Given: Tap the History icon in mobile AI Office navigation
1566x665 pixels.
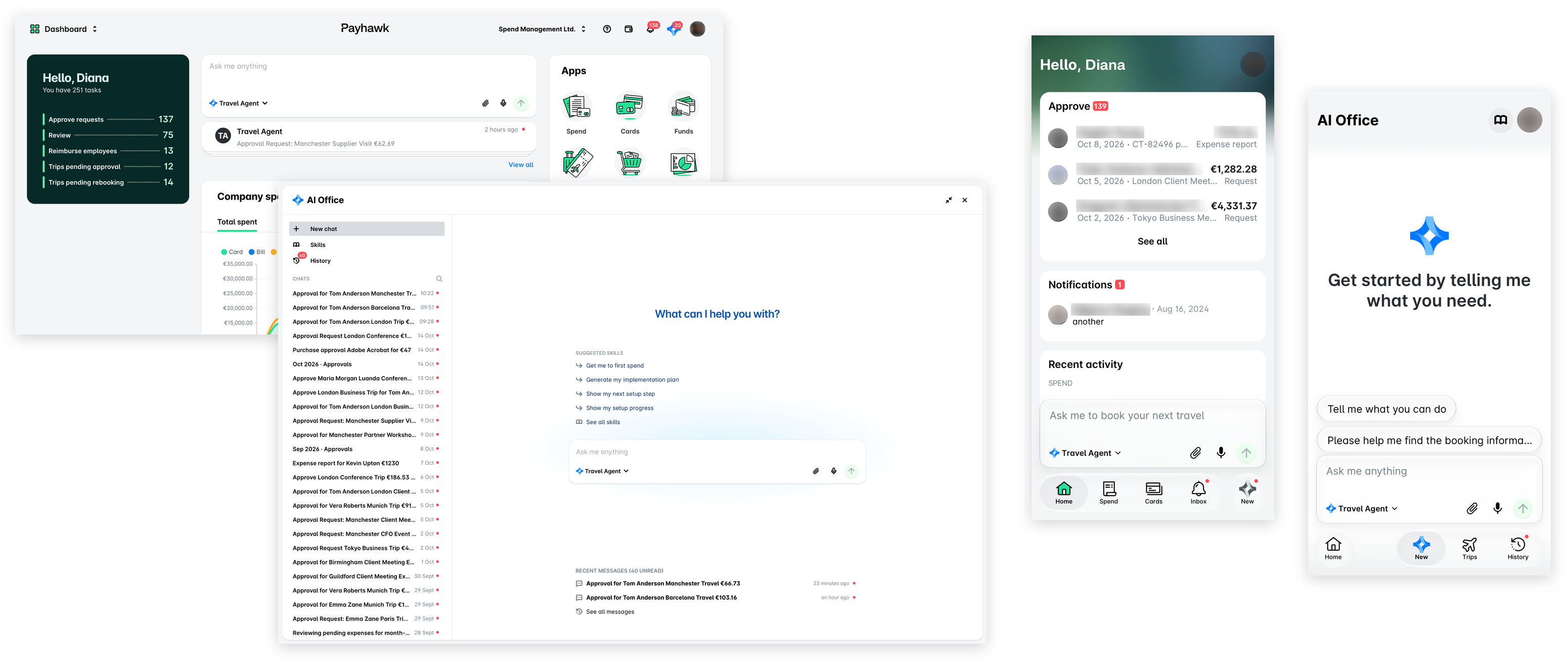Looking at the screenshot, I should click(1517, 548).
